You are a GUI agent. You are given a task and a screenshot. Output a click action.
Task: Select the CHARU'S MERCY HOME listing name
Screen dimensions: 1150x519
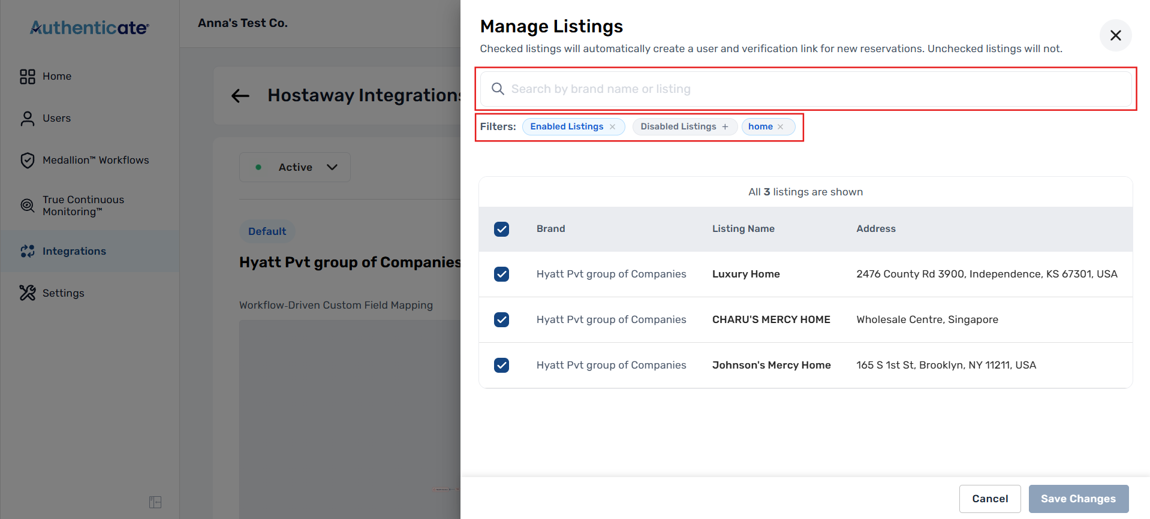tap(771, 319)
